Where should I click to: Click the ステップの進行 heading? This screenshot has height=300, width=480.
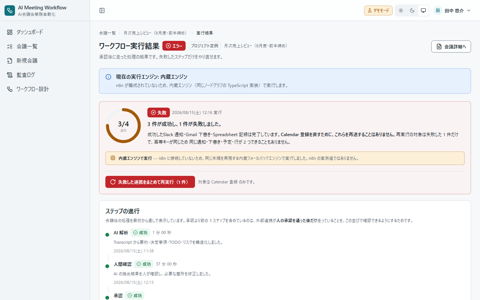(123, 211)
